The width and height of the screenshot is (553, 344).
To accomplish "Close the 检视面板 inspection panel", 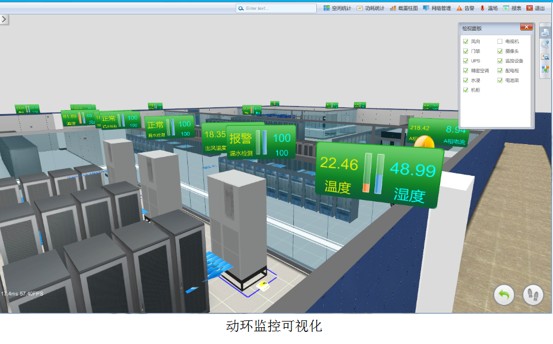I will pyautogui.click(x=525, y=27).
